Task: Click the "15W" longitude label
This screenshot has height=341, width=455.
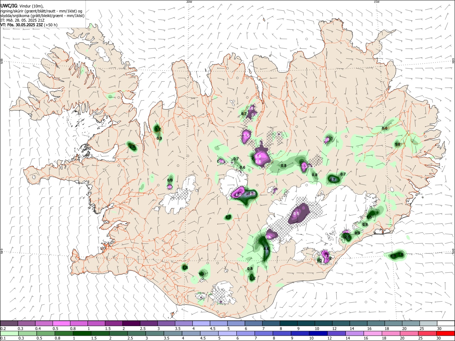Action: [x=376, y=2]
